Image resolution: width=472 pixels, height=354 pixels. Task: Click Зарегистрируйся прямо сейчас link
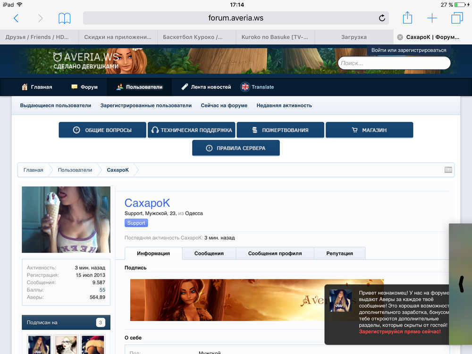pos(400,332)
